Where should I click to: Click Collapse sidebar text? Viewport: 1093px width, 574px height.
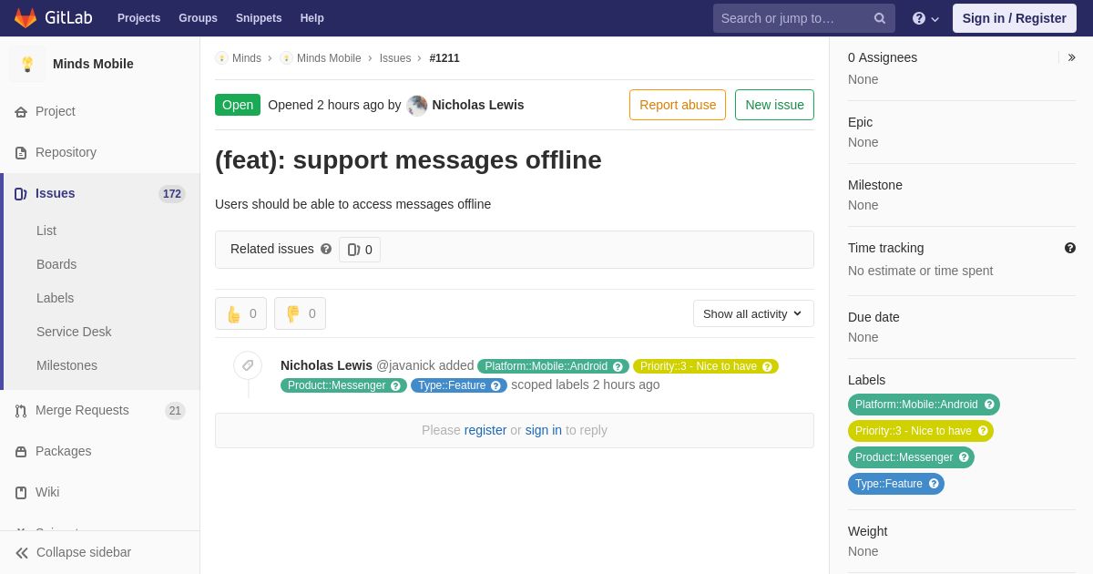84,552
